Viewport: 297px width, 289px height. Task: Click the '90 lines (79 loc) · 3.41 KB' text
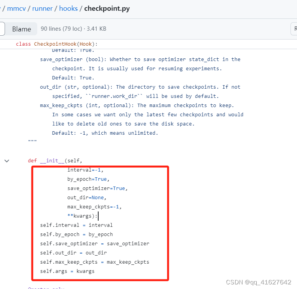pyautogui.click(x=74, y=29)
